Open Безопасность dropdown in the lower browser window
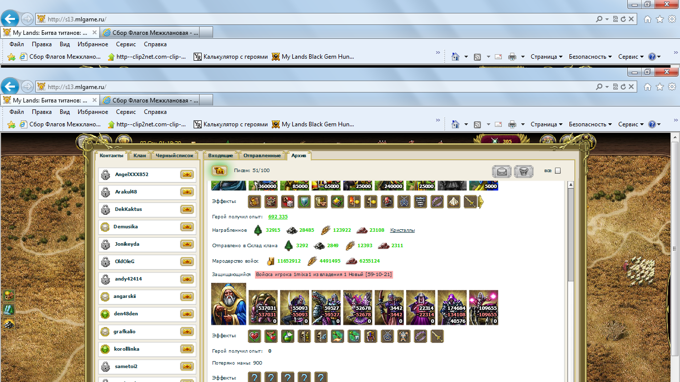 591,124
